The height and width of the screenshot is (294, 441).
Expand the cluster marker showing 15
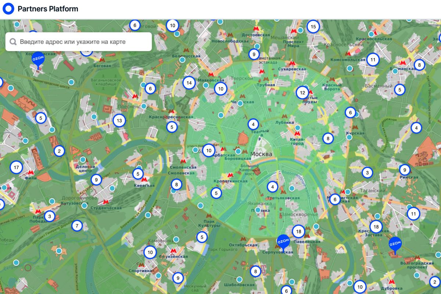click(313, 27)
